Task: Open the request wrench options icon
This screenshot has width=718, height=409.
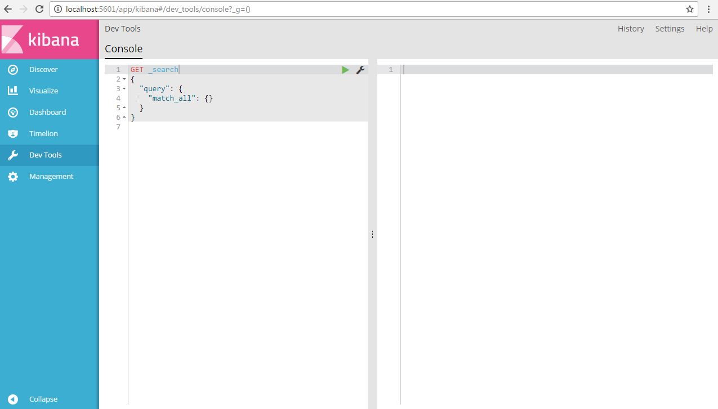Action: [360, 69]
